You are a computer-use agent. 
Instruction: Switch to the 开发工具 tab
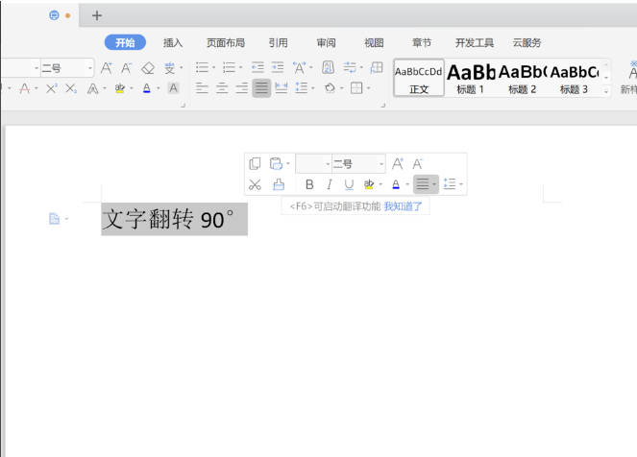tap(474, 42)
